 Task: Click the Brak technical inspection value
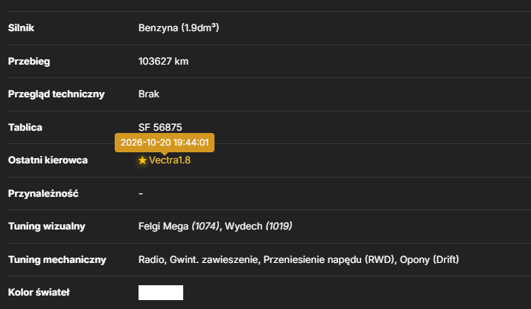[x=149, y=94]
